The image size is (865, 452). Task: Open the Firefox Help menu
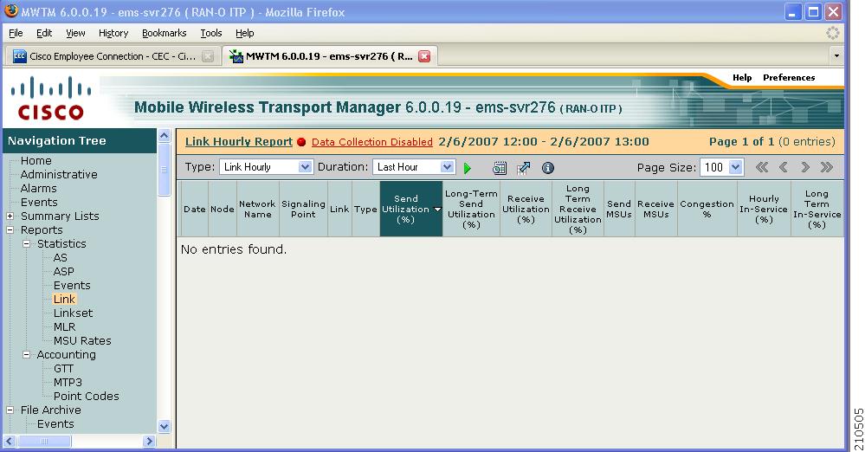[244, 33]
